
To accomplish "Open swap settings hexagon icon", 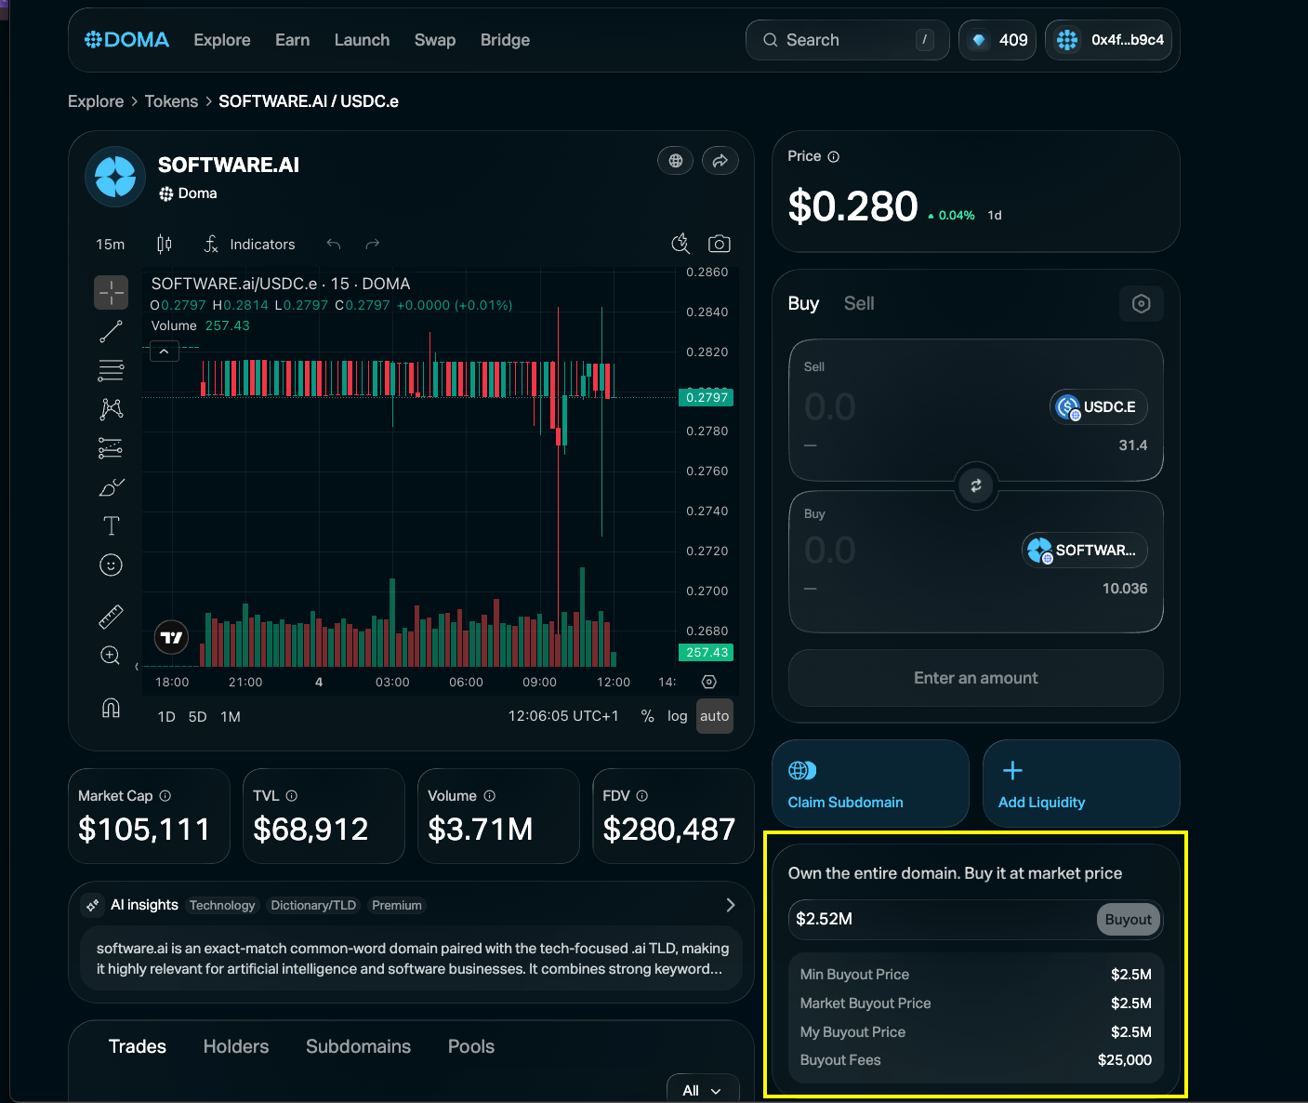I will 1142,303.
